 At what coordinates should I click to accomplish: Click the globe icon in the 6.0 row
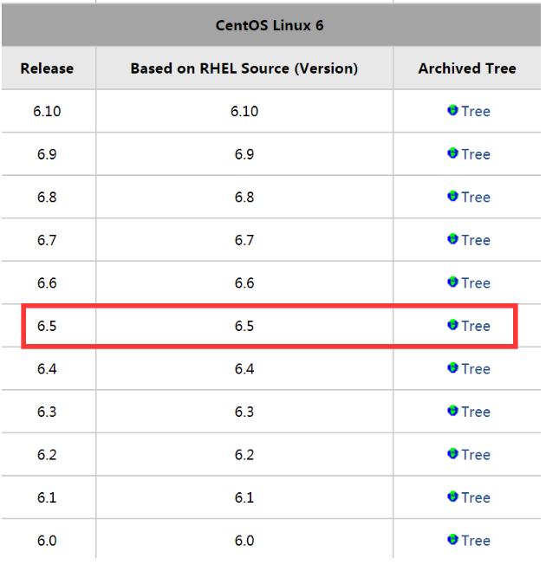[x=452, y=539]
